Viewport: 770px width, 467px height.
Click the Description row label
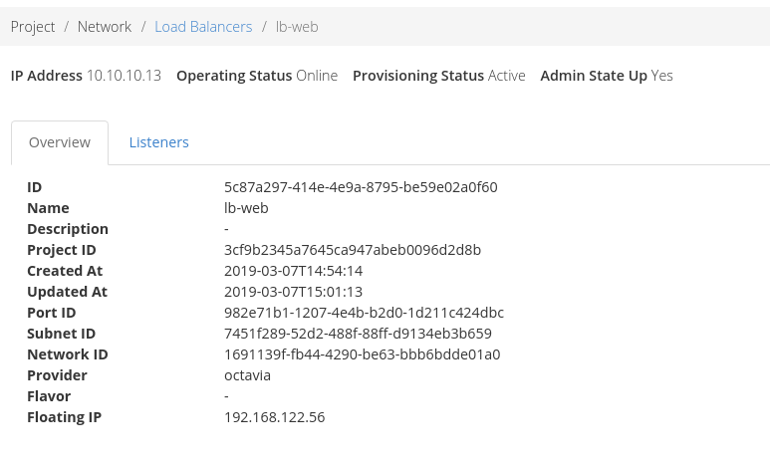pos(68,229)
